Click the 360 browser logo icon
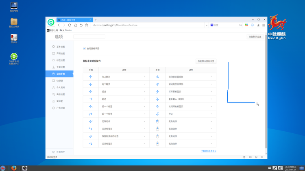 pyautogui.click(x=51, y=22)
